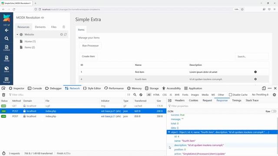Screen dimensions: 278x156
Task: Focus the Filter URLs field
Action: click(x=67, y=95)
